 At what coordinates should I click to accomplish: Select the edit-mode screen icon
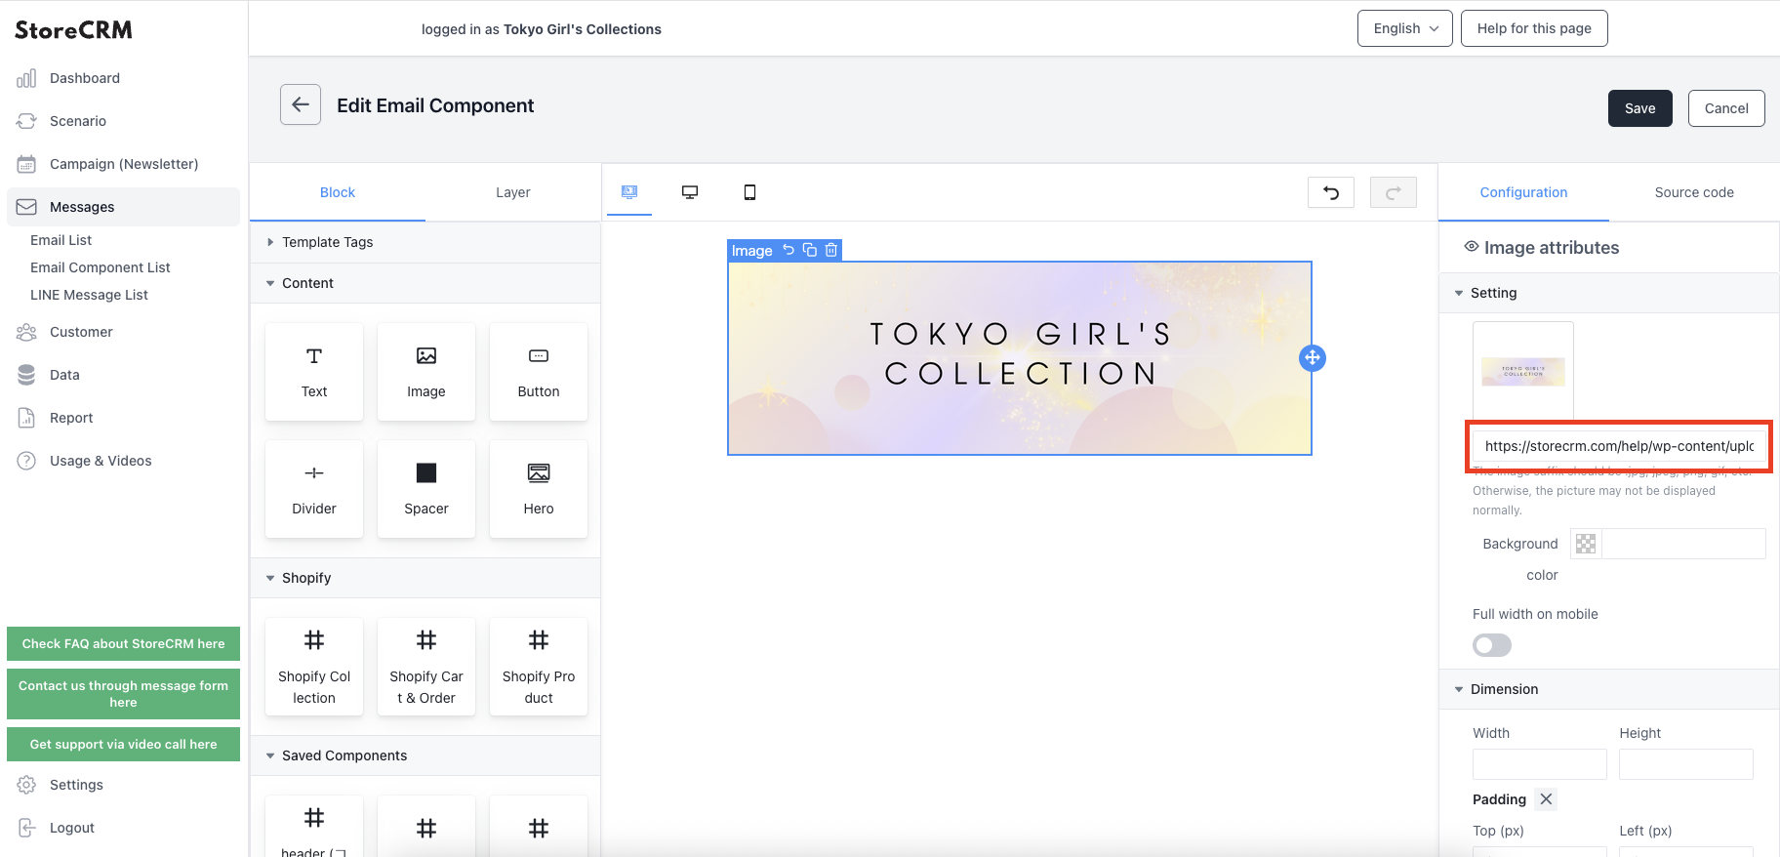[x=629, y=192]
